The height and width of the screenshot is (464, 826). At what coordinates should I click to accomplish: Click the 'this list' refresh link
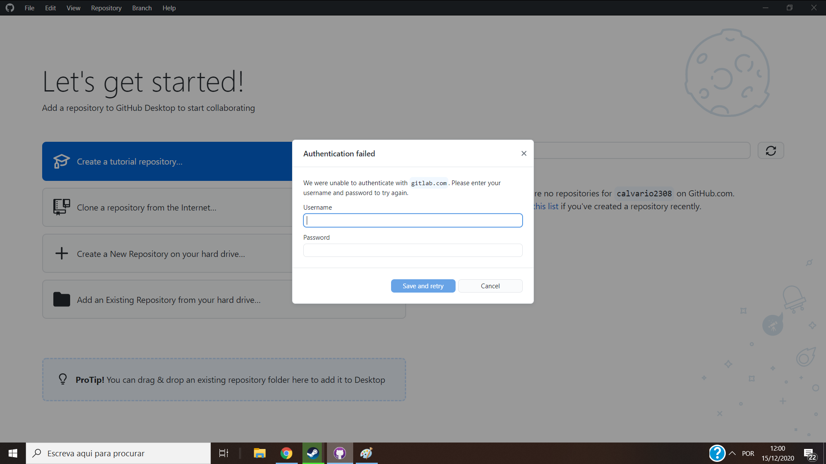click(x=546, y=207)
